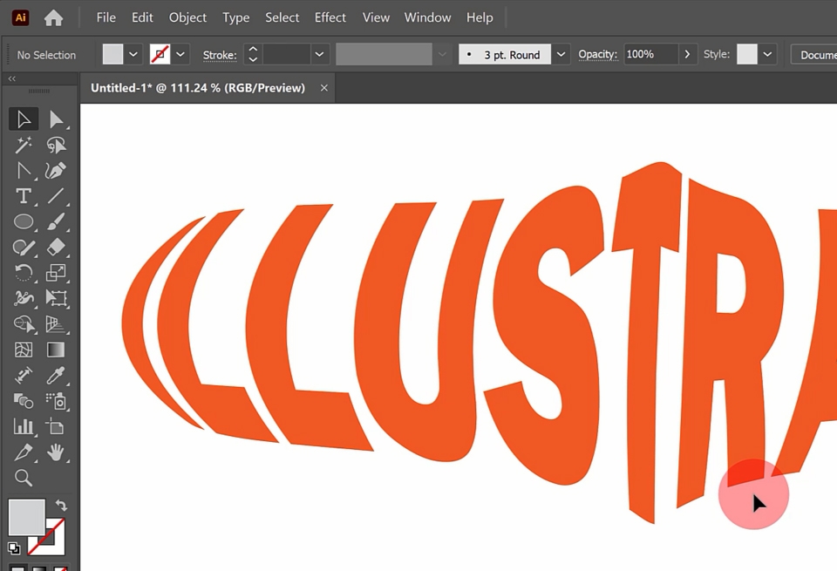Viewport: 837px width, 571px height.
Task: Activate the Measure tool
Action: pyautogui.click(x=24, y=375)
